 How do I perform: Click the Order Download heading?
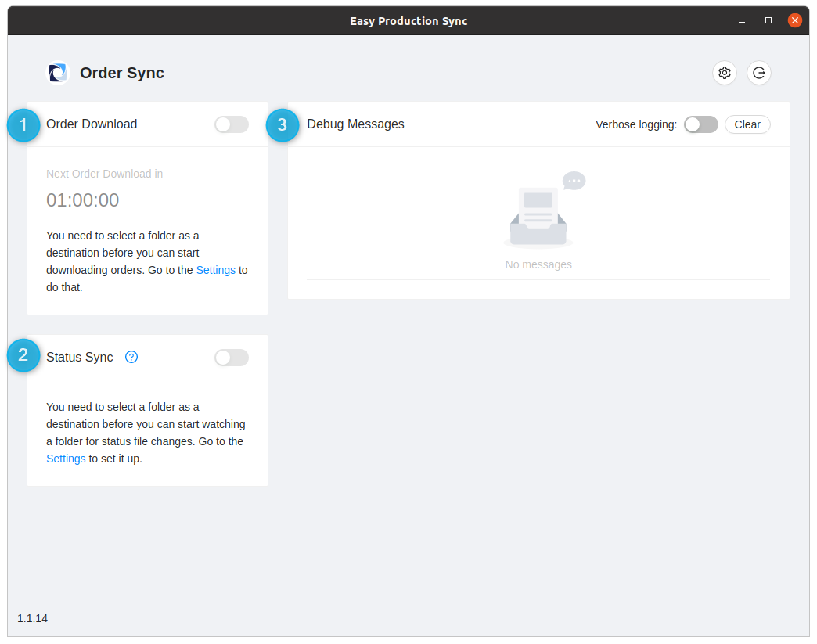tap(92, 124)
